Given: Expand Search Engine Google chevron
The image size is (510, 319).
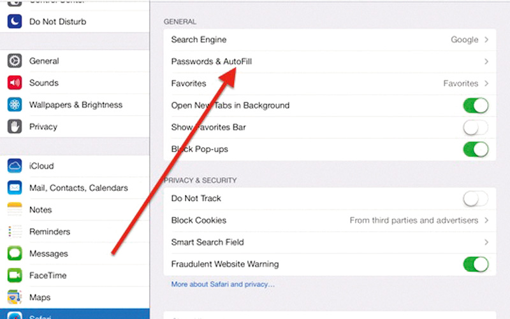Looking at the screenshot, I should coord(486,39).
